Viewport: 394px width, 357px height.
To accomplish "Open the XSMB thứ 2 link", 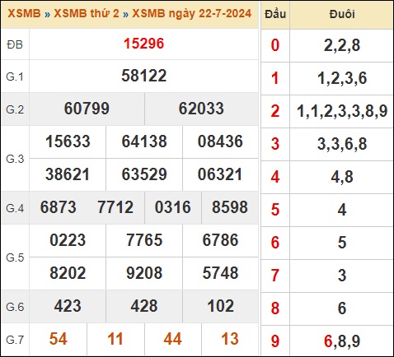I will point(87,13).
